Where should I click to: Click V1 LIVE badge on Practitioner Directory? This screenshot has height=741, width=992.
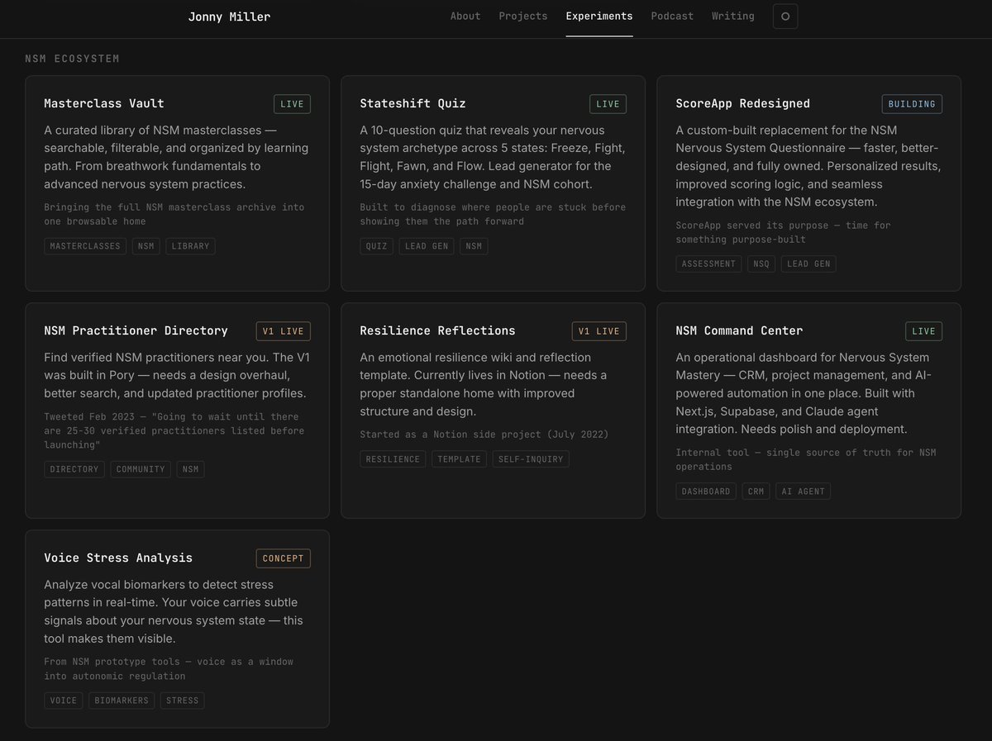[283, 331]
